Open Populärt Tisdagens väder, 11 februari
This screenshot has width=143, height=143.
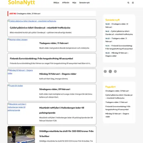[117, 102]
